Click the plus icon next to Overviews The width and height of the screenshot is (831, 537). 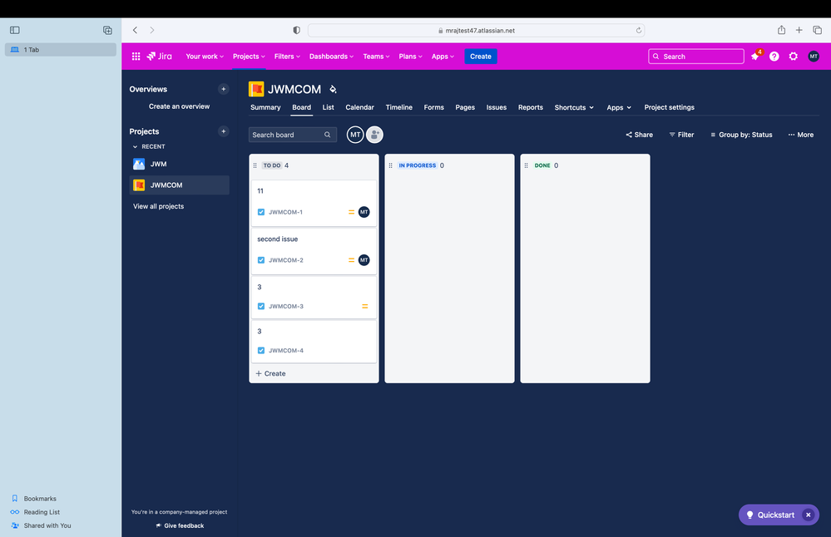pyautogui.click(x=223, y=89)
